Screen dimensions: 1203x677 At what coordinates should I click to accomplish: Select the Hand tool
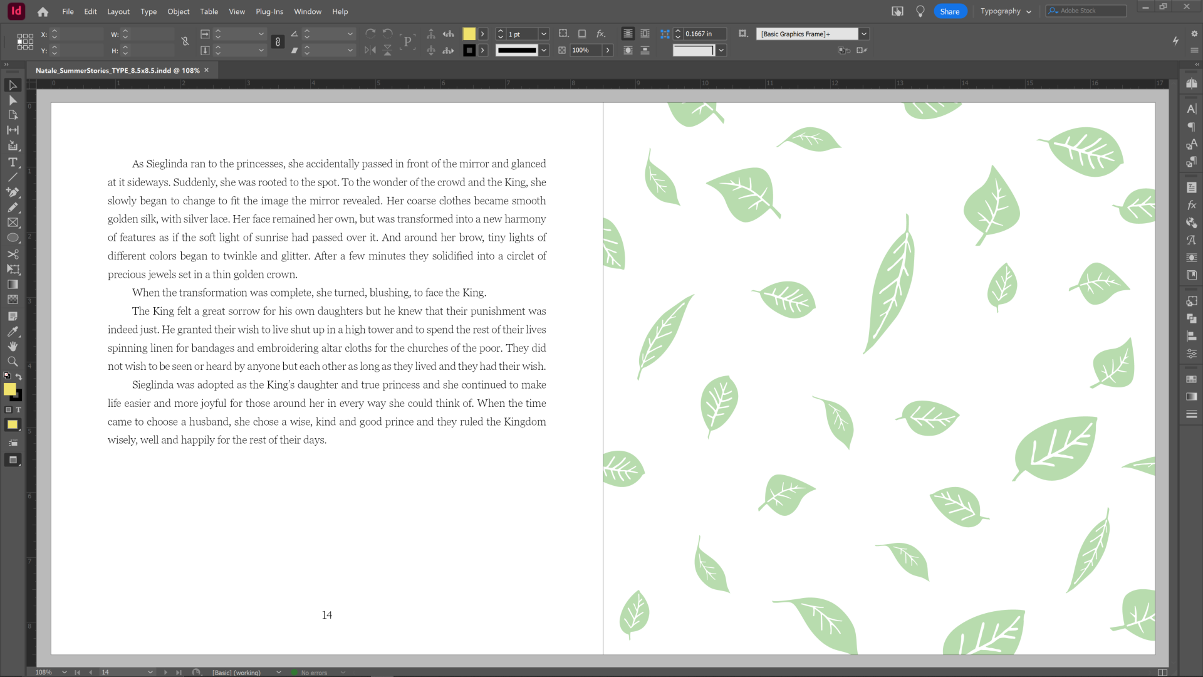[x=13, y=347]
